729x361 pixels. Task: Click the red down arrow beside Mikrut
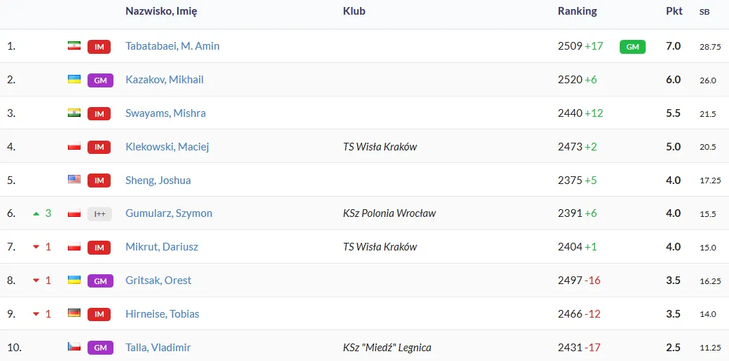pos(36,247)
